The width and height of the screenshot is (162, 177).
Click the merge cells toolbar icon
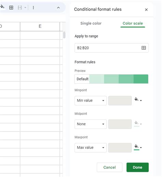[x=20, y=8]
